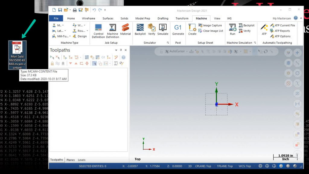
Task: Click the G1 Generate post button
Action: pos(178,30)
